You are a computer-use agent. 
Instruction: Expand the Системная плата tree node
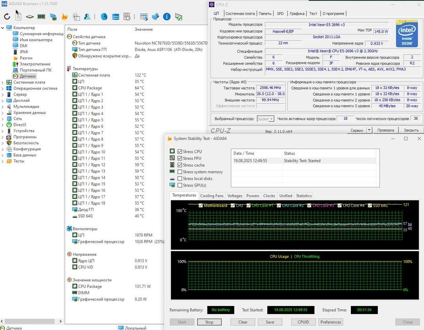[3, 82]
